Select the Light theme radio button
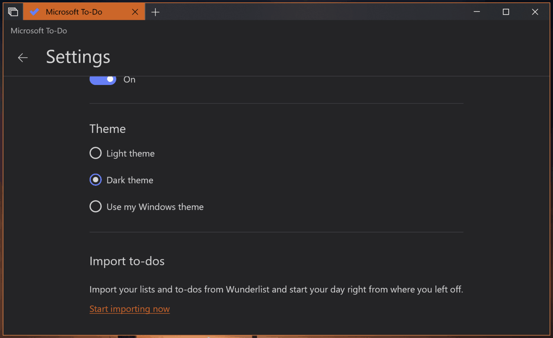Image resolution: width=553 pixels, height=338 pixels. [x=96, y=153]
